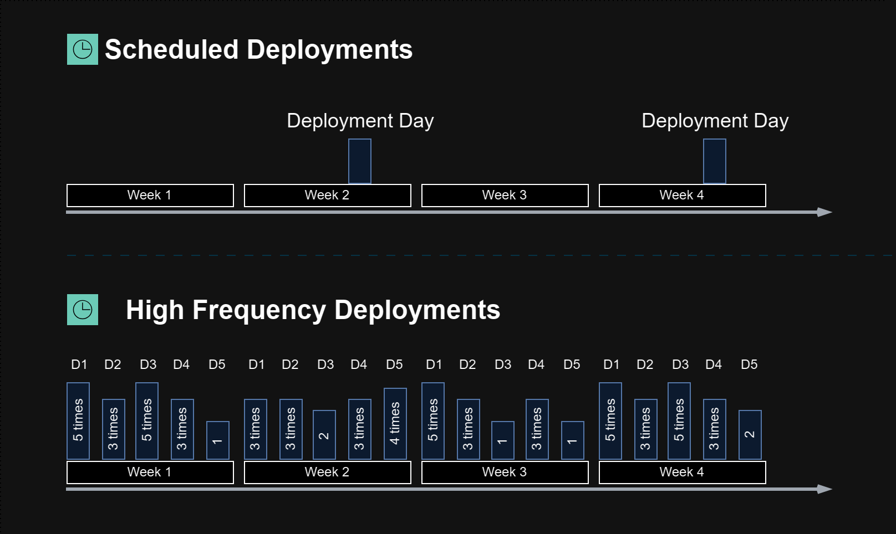896x534 pixels.
Task: Click Week 1 box in high frequency timeline
Action: (x=150, y=473)
